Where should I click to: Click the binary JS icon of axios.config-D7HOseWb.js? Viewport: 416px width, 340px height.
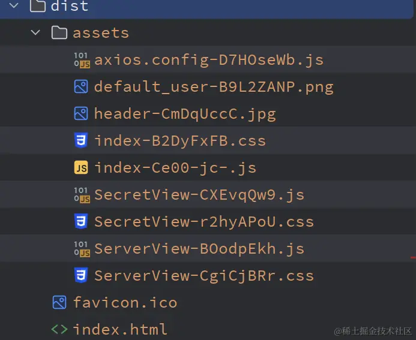click(x=82, y=60)
